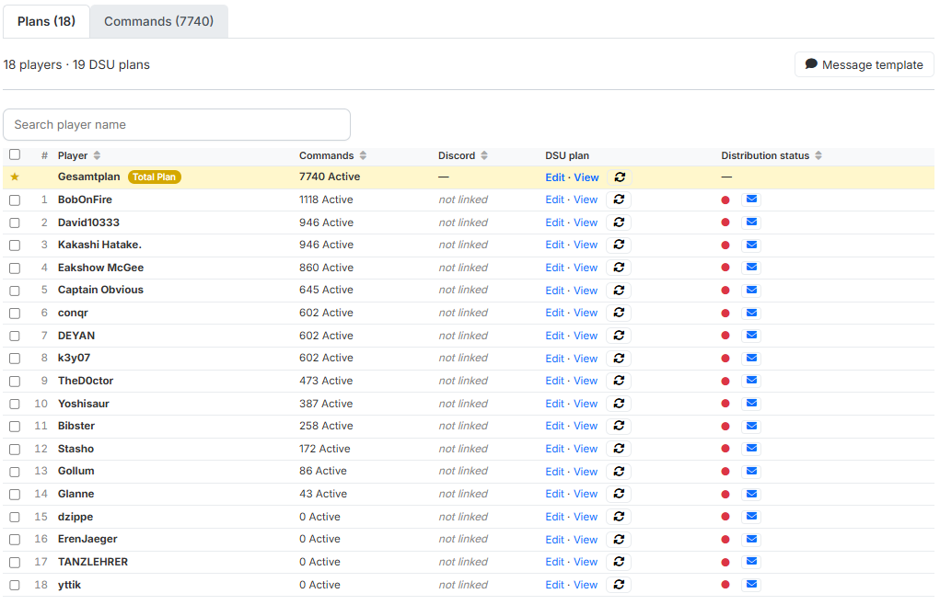The width and height of the screenshot is (940, 605).
Task: Select TheD0ctor's checkbox
Action: pos(15,382)
